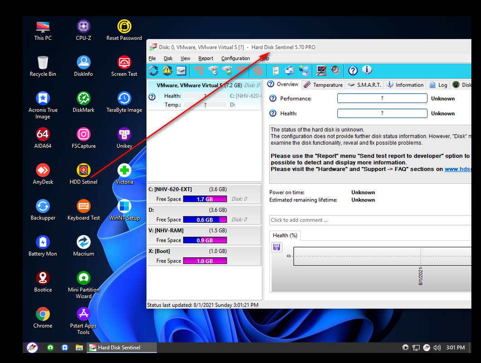Click the question icon next to Health label

(273, 113)
